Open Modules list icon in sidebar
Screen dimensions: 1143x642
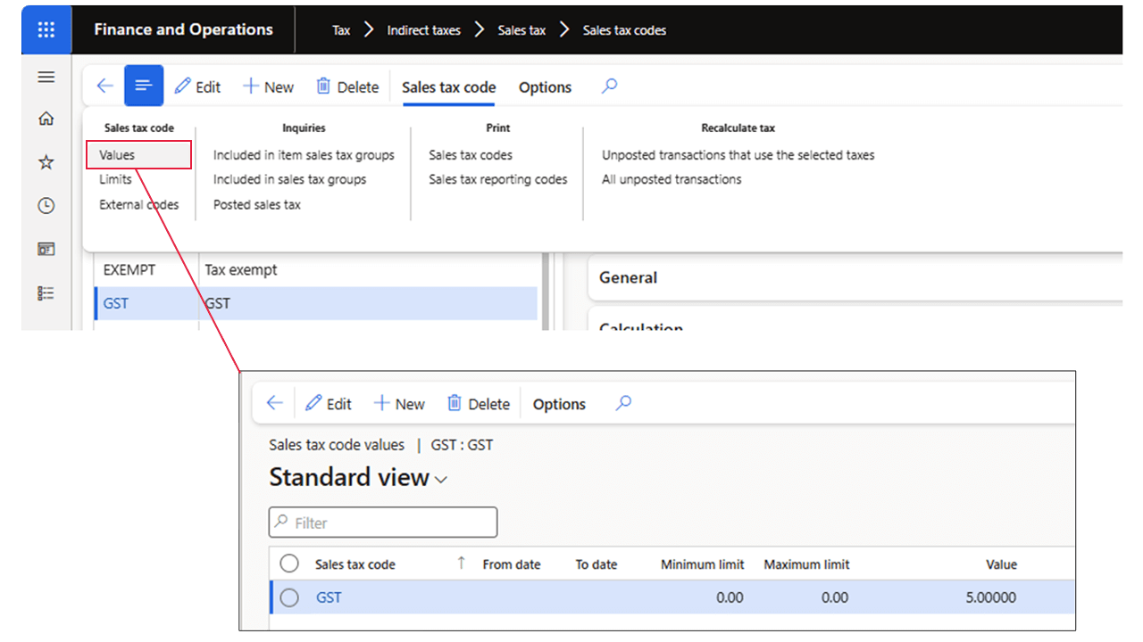click(x=46, y=292)
